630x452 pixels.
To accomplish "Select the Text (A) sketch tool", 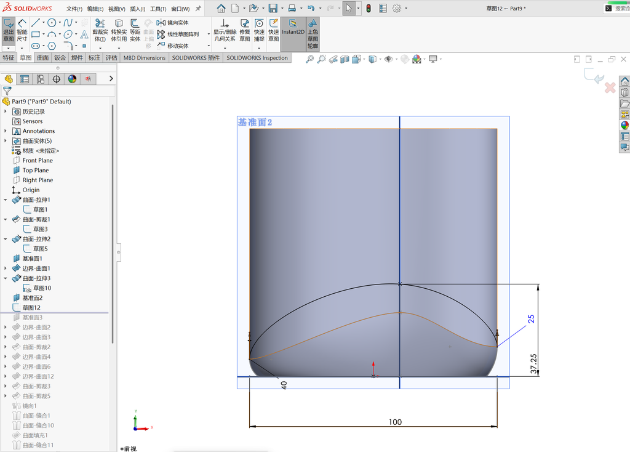I will [84, 34].
